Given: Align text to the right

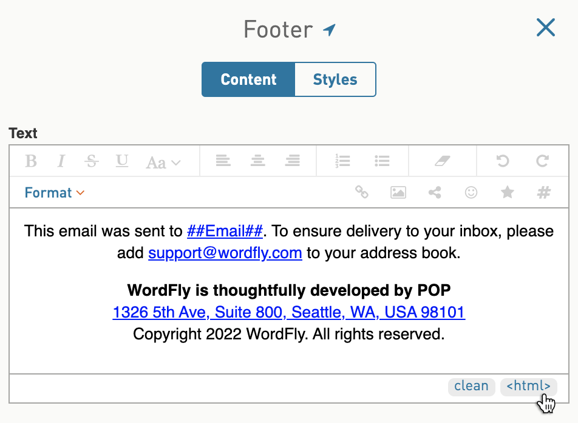Looking at the screenshot, I should (x=292, y=161).
